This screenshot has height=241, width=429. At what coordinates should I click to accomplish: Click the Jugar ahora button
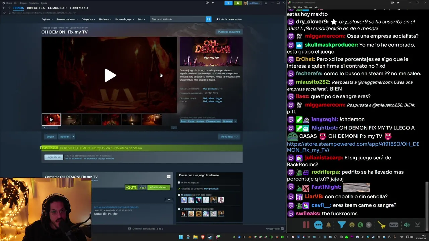click(x=54, y=157)
